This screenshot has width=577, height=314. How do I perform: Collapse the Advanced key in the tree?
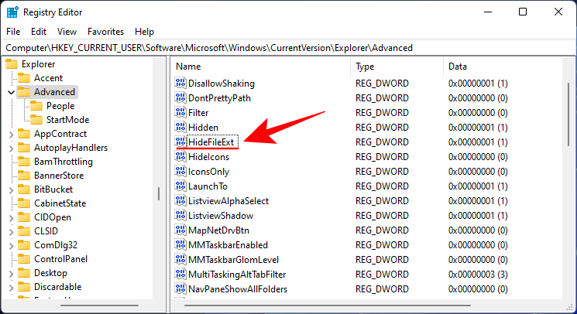coord(11,92)
